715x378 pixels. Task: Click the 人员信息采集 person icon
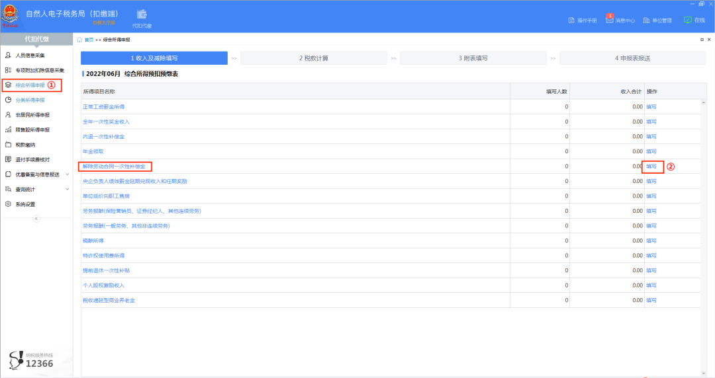tap(8, 55)
